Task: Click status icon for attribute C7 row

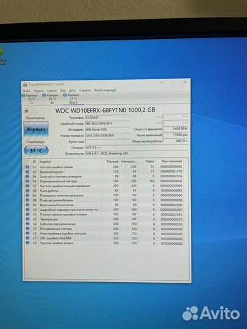Action: (27, 238)
